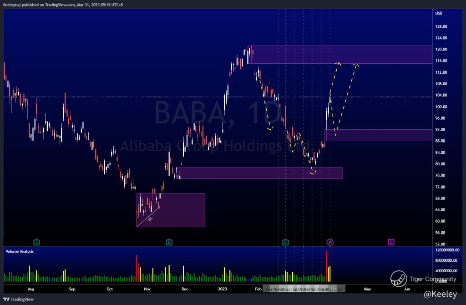Click the 92.00 price axis label
Viewport: 466px width, 305px height.
tap(440, 130)
